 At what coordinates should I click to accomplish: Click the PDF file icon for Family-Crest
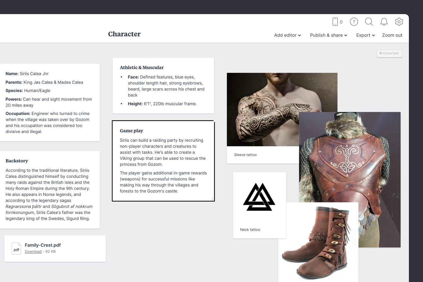coord(16,248)
